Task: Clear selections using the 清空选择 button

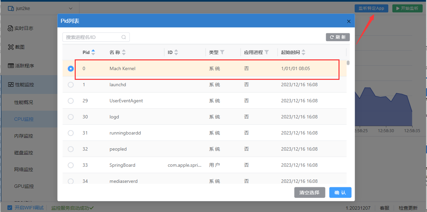Action: (x=309, y=192)
